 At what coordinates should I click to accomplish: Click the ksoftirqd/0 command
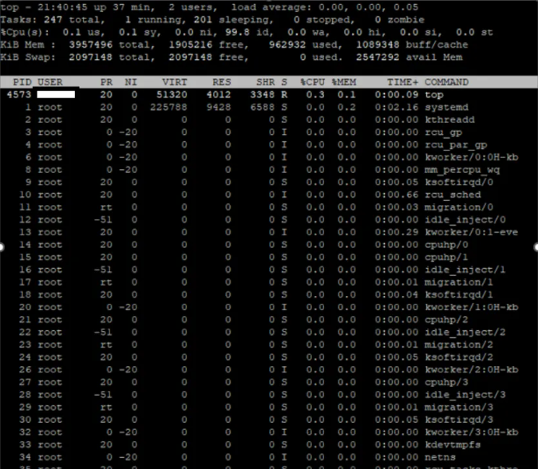tap(459, 182)
